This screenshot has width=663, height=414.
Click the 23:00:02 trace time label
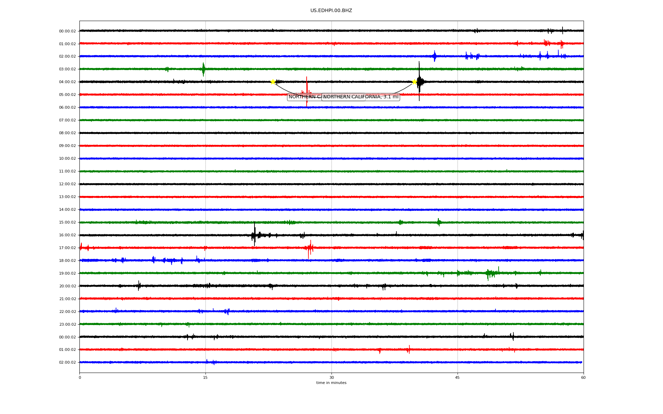coord(67,325)
